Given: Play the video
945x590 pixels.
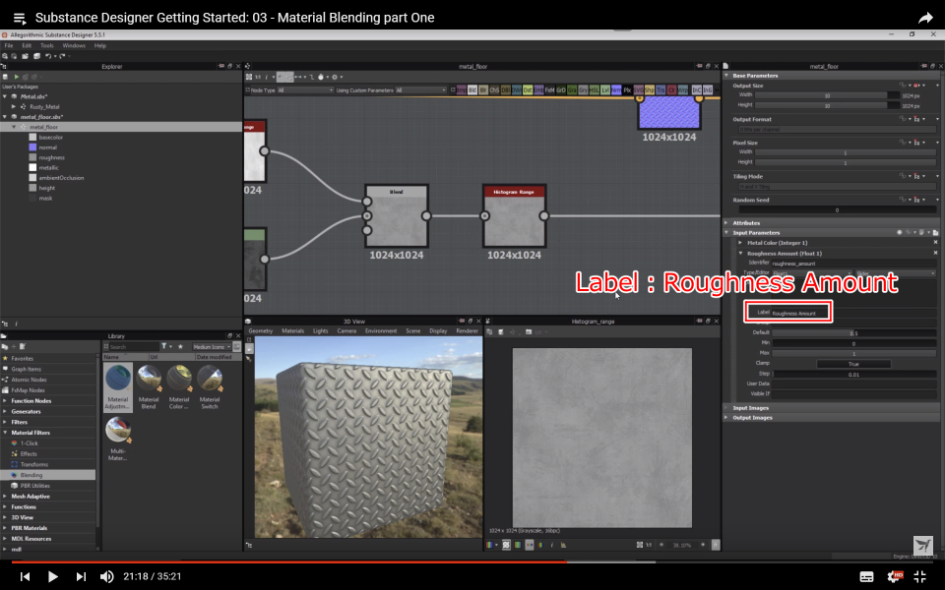Looking at the screenshot, I should (x=52, y=576).
